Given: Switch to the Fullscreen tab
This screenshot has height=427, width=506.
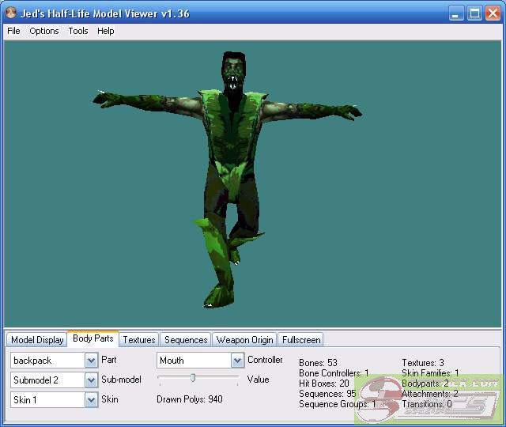Looking at the screenshot, I should point(300,340).
